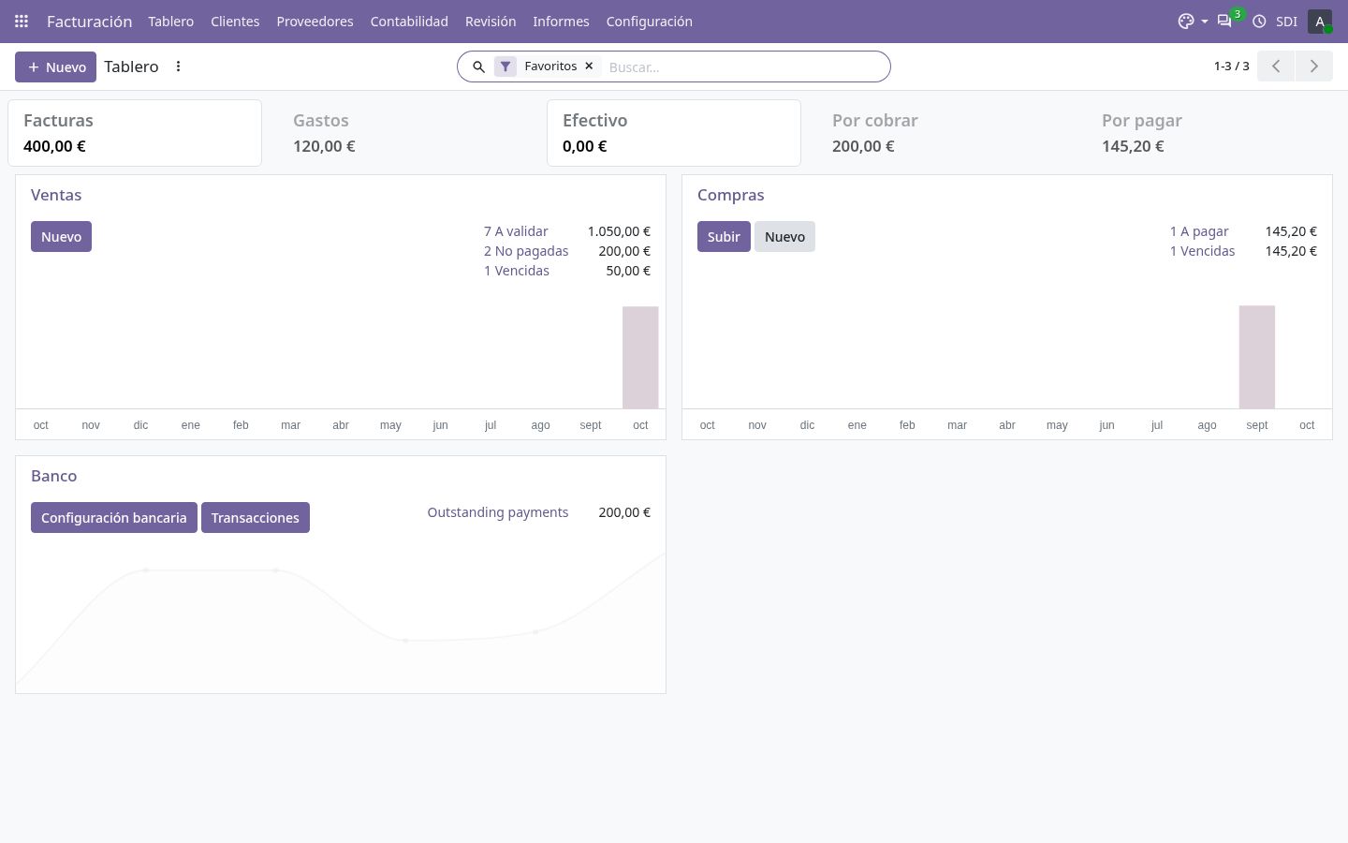1348x843 pixels.
Task: Open 7 A validar link
Action: tap(516, 231)
